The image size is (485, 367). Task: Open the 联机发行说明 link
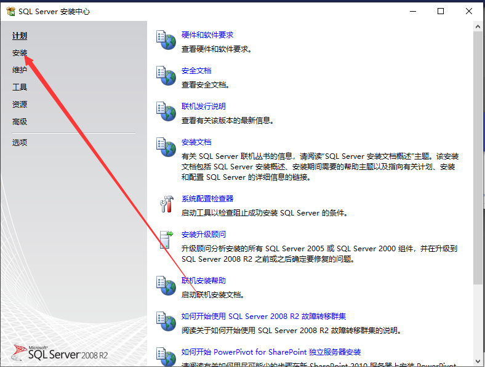pyautogui.click(x=204, y=107)
